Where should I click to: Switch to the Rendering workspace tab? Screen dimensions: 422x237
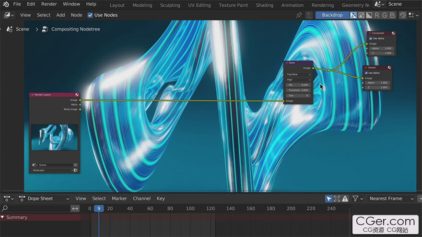click(323, 5)
